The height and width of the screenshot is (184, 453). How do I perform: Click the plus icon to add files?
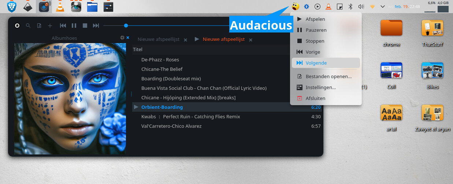tap(50, 26)
